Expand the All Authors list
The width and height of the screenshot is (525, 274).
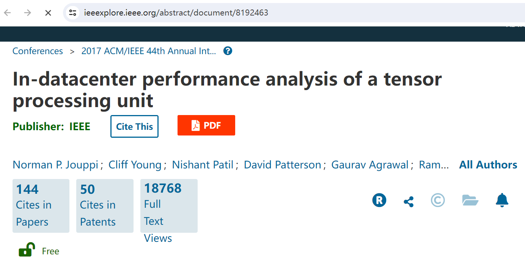[488, 165]
